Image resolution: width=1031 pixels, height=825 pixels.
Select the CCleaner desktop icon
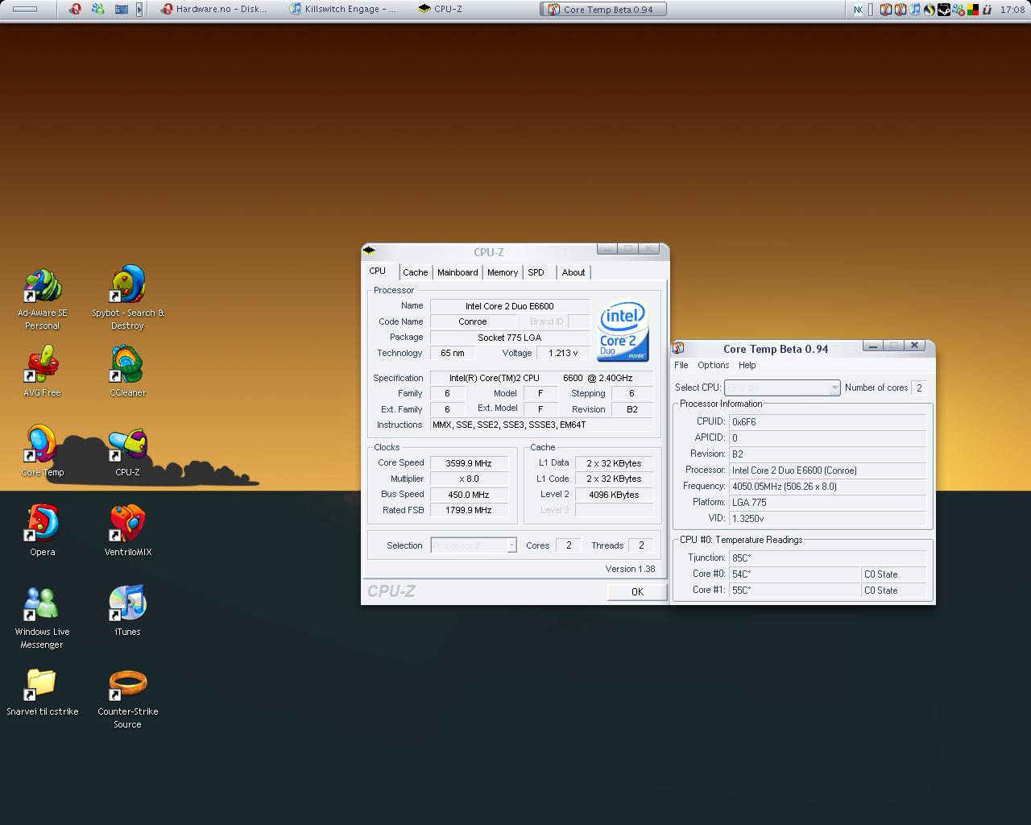[127, 372]
